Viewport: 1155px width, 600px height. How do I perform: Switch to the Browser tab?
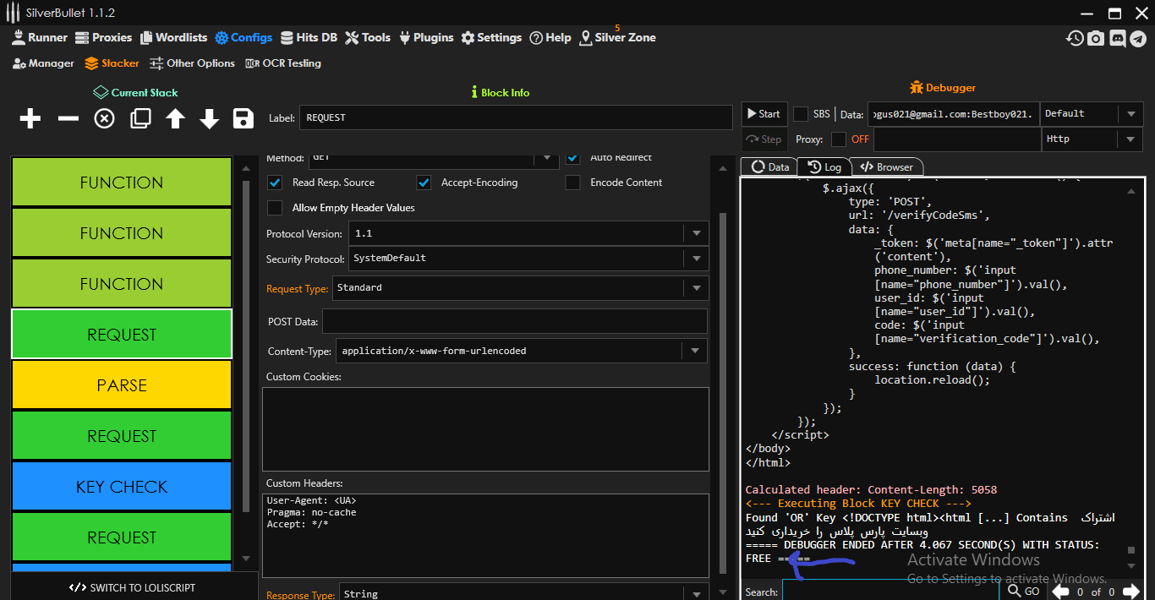click(x=887, y=166)
